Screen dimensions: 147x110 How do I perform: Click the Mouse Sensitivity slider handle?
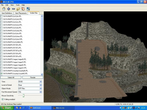(24, 96)
